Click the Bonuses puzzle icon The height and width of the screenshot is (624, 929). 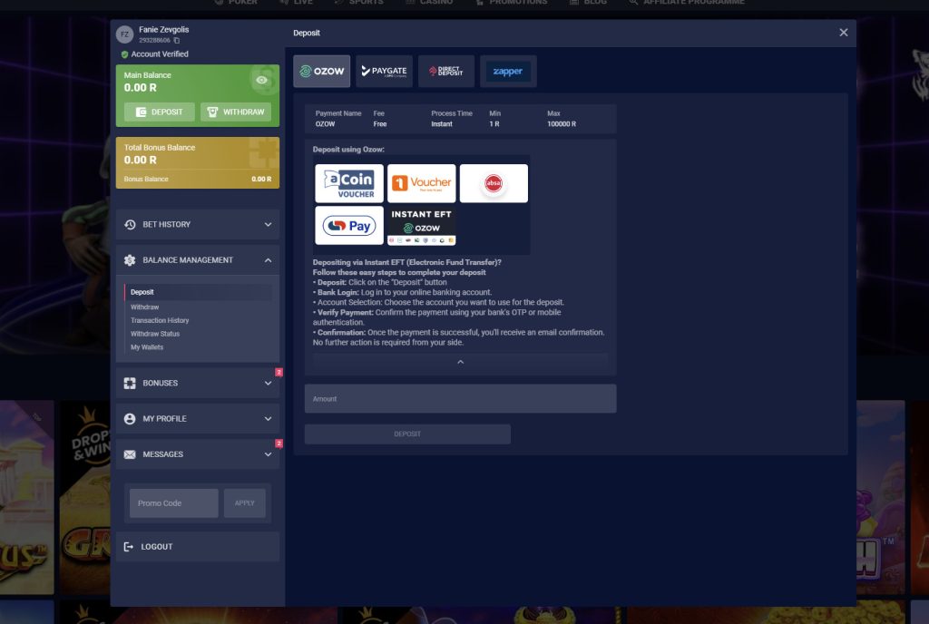click(x=130, y=383)
